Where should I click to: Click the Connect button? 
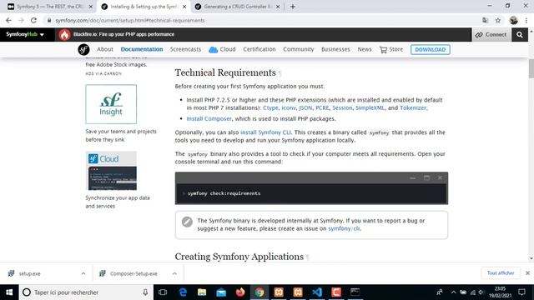[491, 35]
